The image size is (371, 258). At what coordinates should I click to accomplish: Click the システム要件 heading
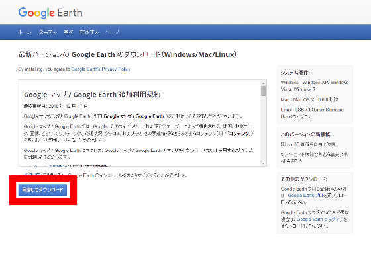click(x=295, y=73)
